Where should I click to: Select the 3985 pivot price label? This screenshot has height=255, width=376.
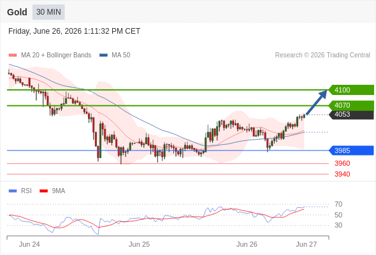tap(351, 150)
